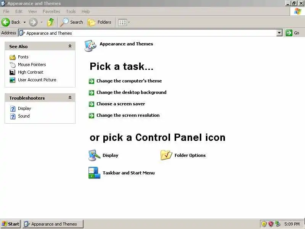Open the Taskbar and Start Menu label
This screenshot has width=305, height=229.
128,173
